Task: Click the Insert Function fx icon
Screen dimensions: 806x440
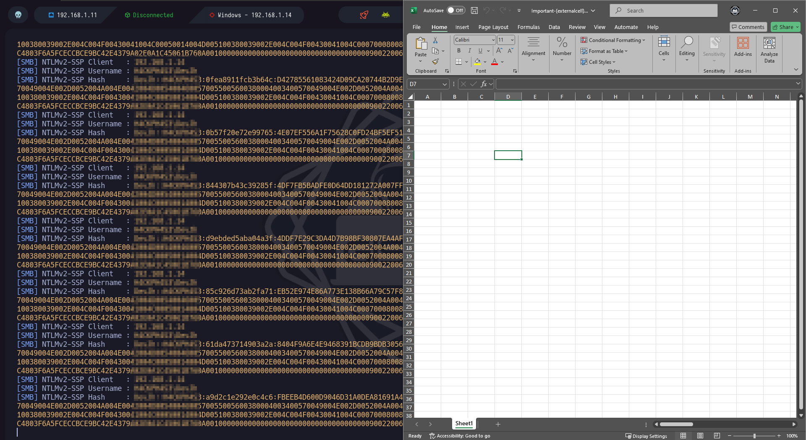Action: pos(484,84)
